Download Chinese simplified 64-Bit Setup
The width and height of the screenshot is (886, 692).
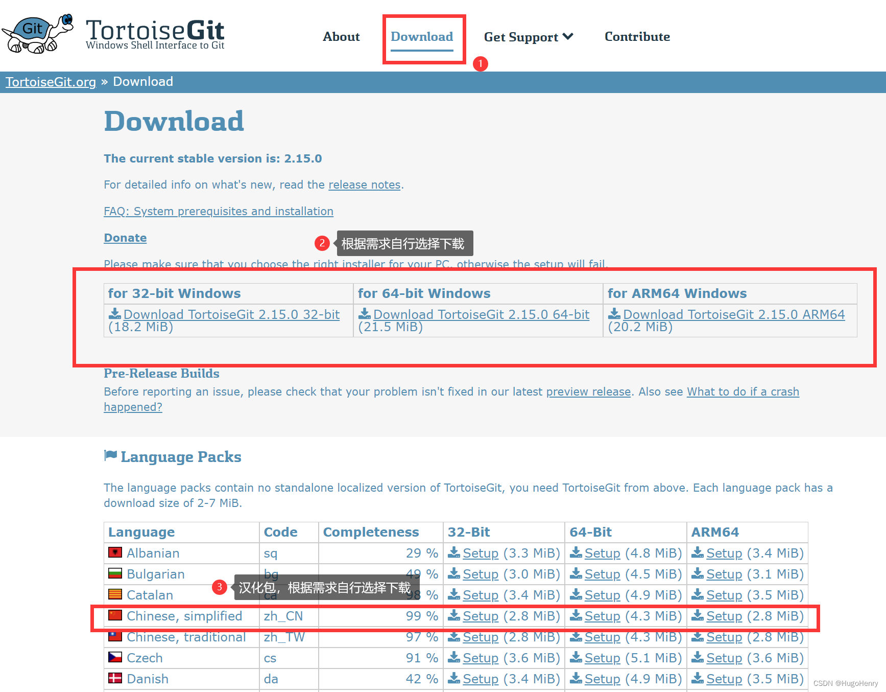coord(603,616)
